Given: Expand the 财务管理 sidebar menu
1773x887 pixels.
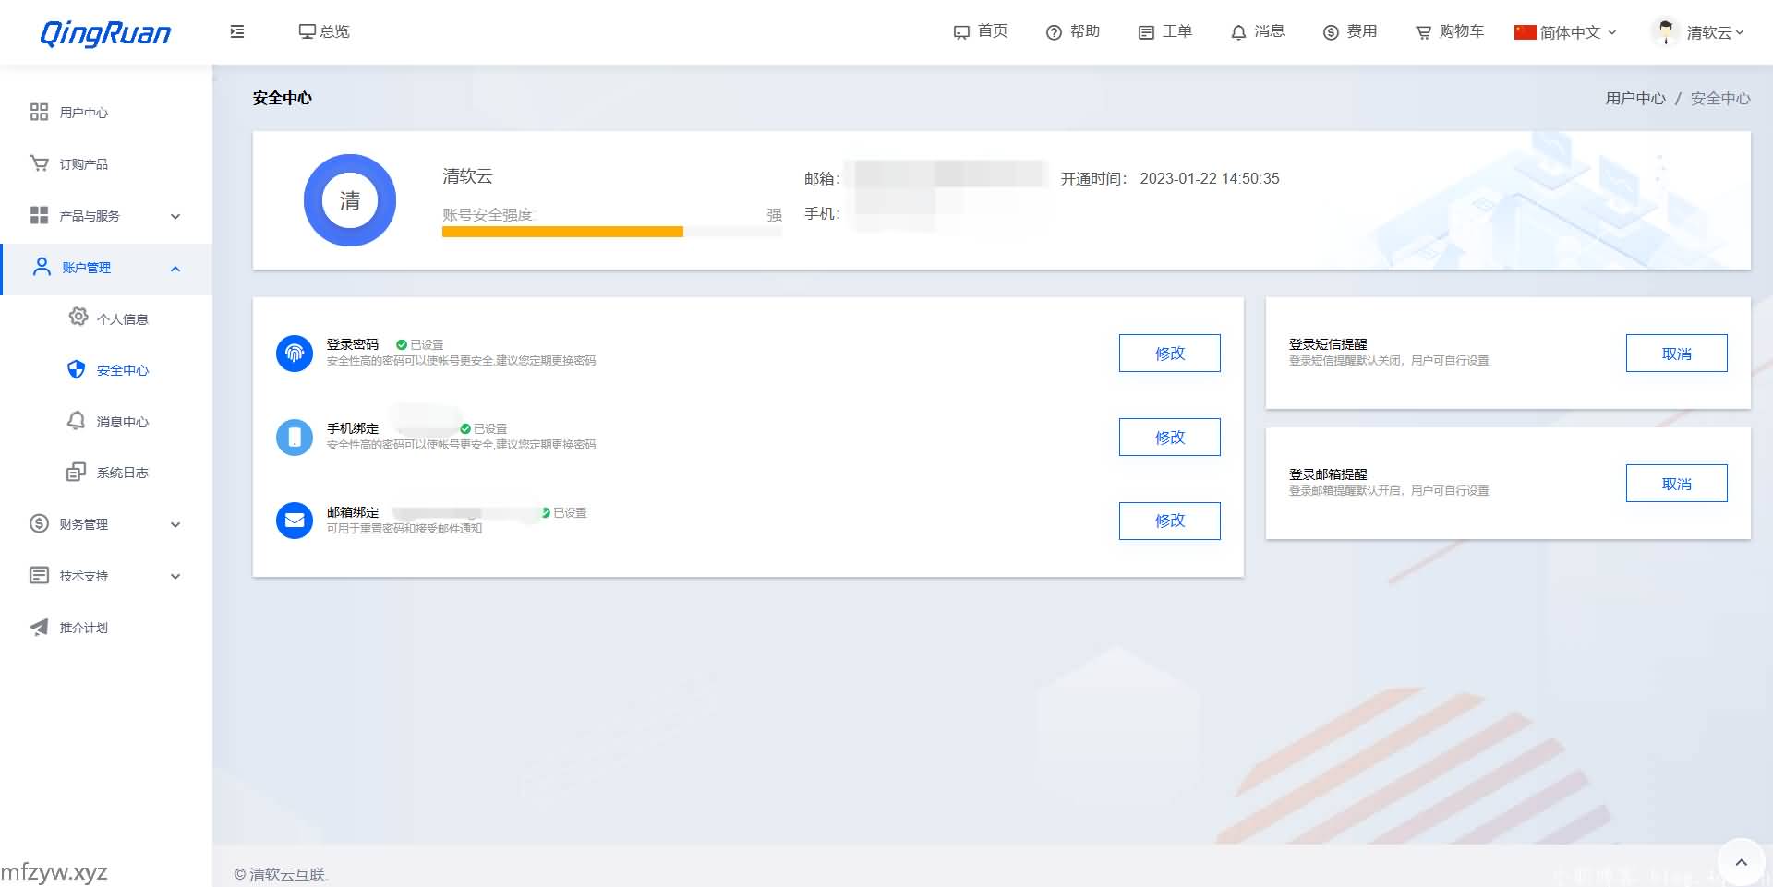Looking at the screenshot, I should pyautogui.click(x=106, y=524).
